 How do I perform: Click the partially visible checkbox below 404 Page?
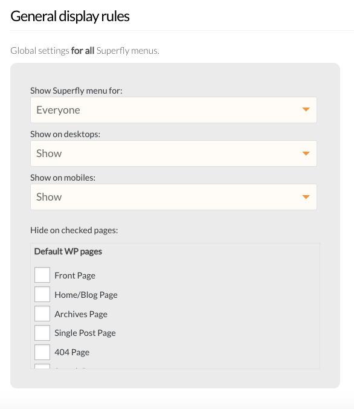click(42, 366)
